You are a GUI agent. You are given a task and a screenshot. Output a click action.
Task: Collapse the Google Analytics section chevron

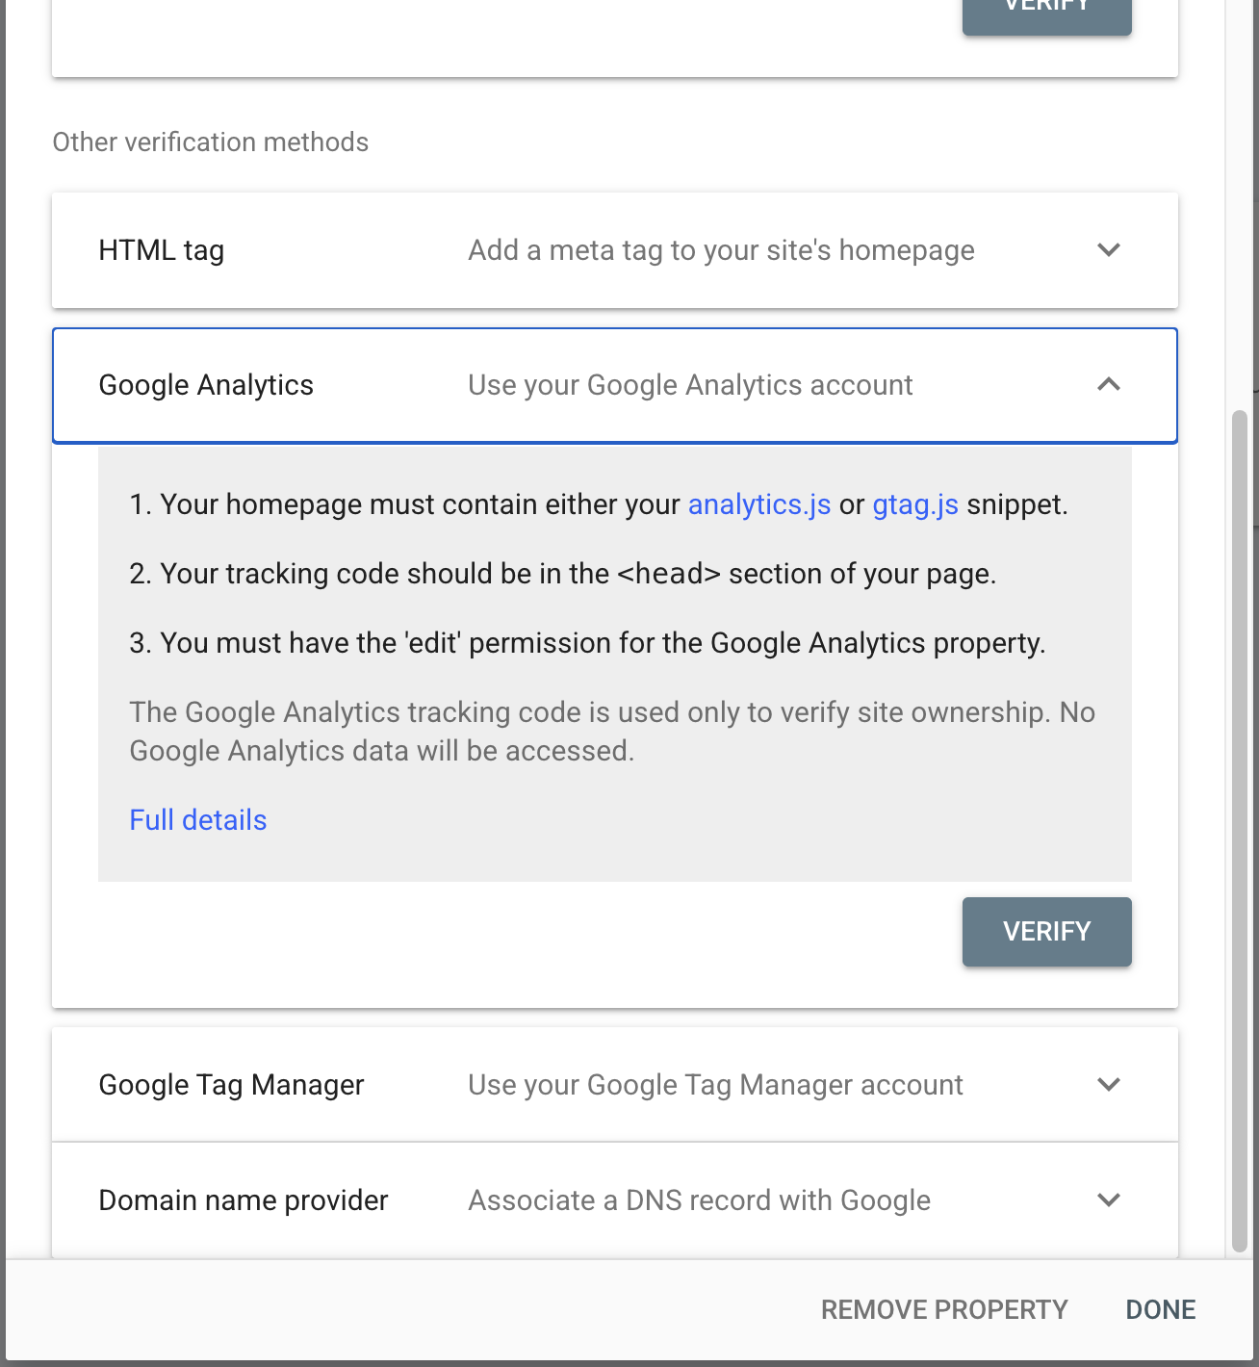(x=1109, y=385)
